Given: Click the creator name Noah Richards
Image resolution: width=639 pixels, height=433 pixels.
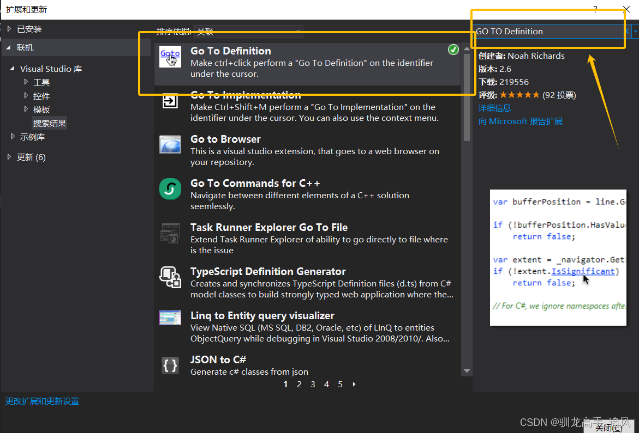Looking at the screenshot, I should coord(536,56).
